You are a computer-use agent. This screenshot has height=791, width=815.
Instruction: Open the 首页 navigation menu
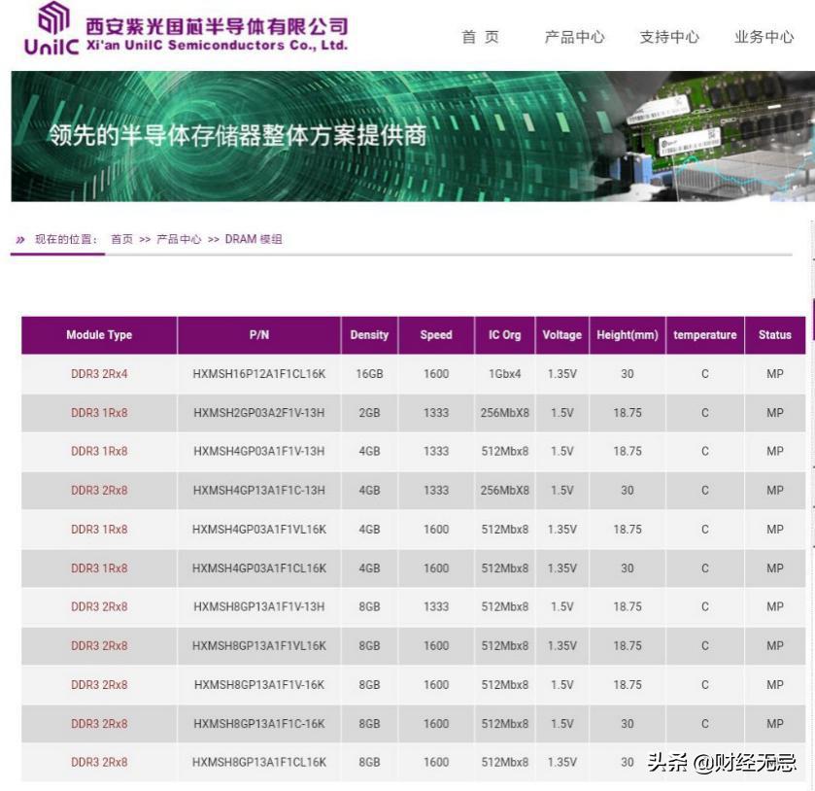(x=477, y=37)
